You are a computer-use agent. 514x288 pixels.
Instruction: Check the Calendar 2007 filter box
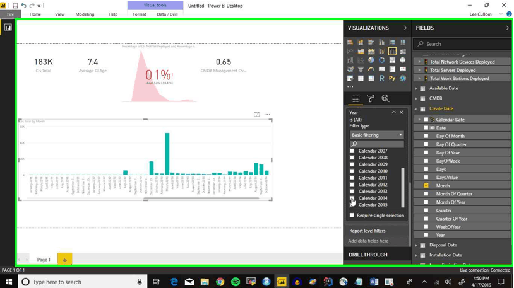352,151
